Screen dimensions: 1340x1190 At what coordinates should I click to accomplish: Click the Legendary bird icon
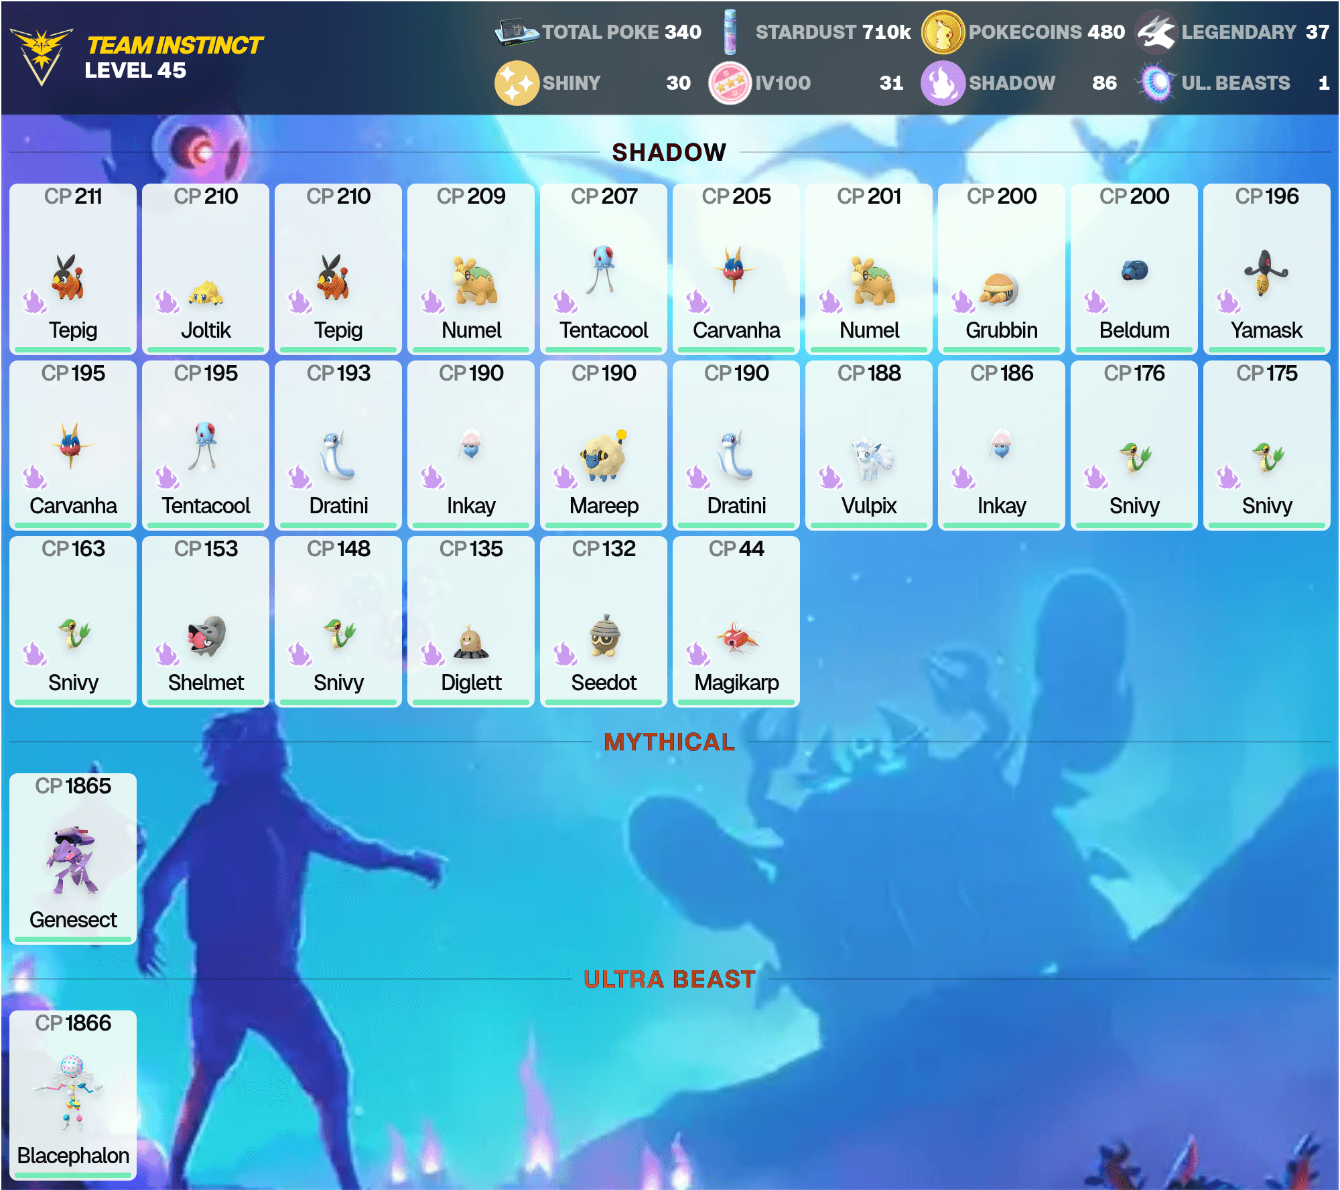[1156, 32]
